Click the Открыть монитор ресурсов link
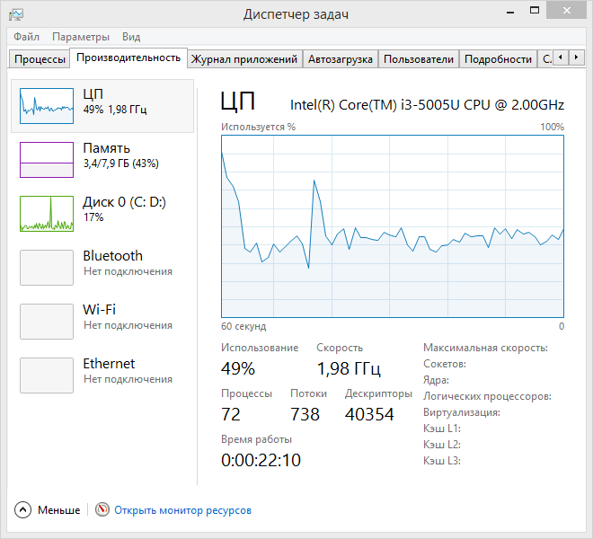 182,510
